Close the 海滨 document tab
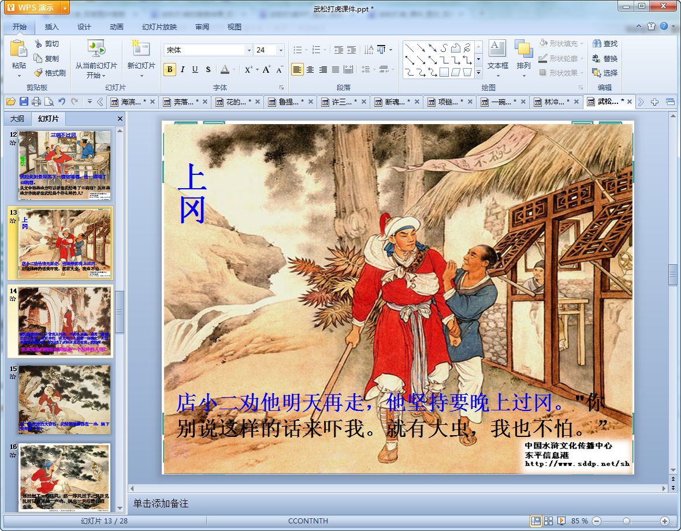This screenshot has width=681, height=531. coord(152,102)
